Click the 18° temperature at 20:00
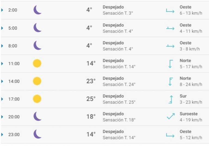 point(91,117)
